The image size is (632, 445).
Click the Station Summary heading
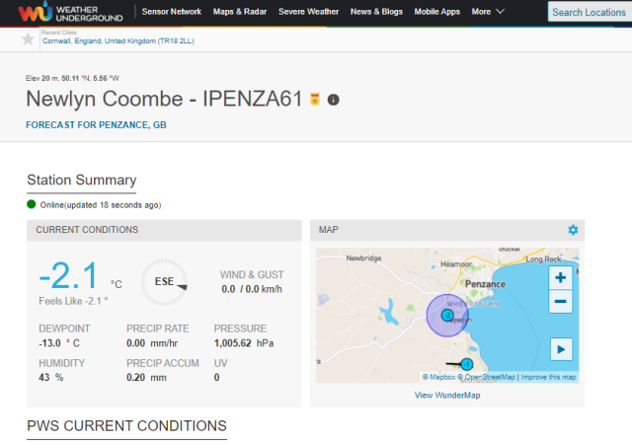[x=81, y=180]
